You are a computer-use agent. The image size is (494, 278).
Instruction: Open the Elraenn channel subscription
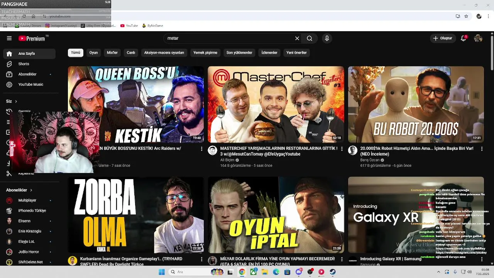29,221
